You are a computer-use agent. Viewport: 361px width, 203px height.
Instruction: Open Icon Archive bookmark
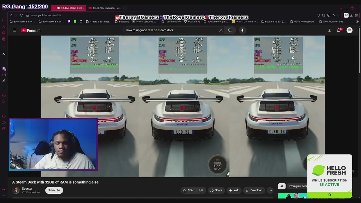click(x=332, y=21)
